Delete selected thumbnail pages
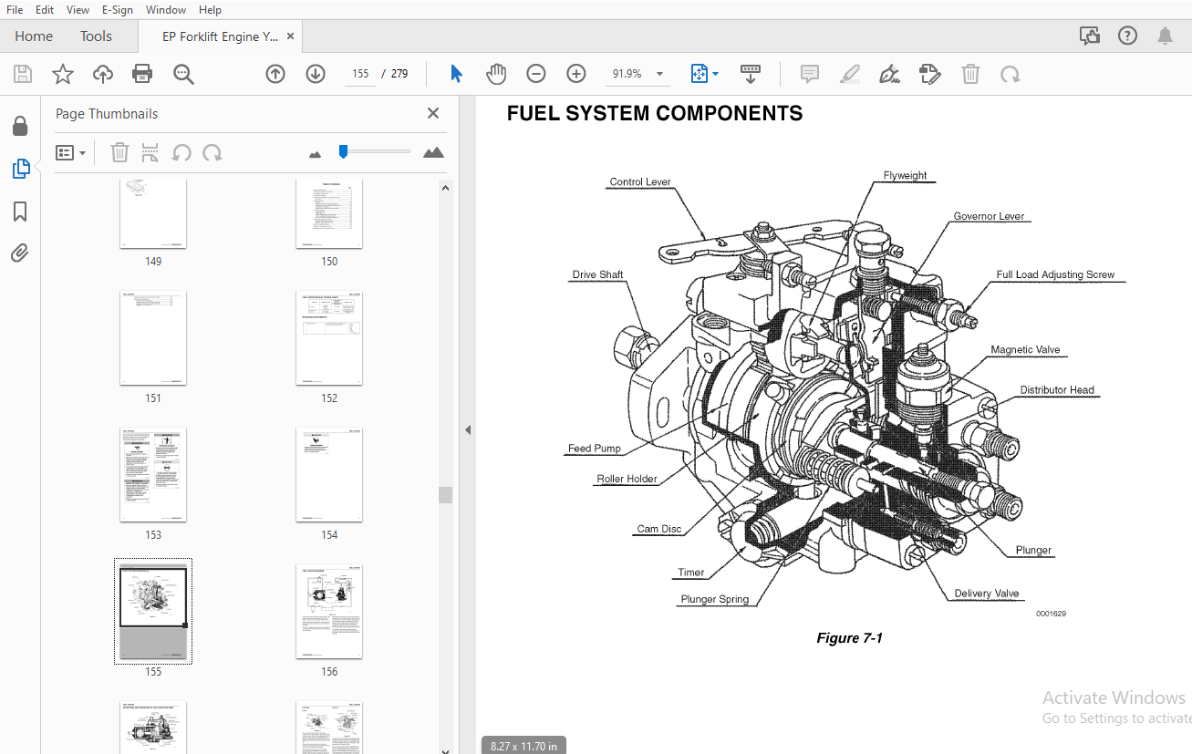This screenshot has height=754, width=1192. click(x=119, y=153)
